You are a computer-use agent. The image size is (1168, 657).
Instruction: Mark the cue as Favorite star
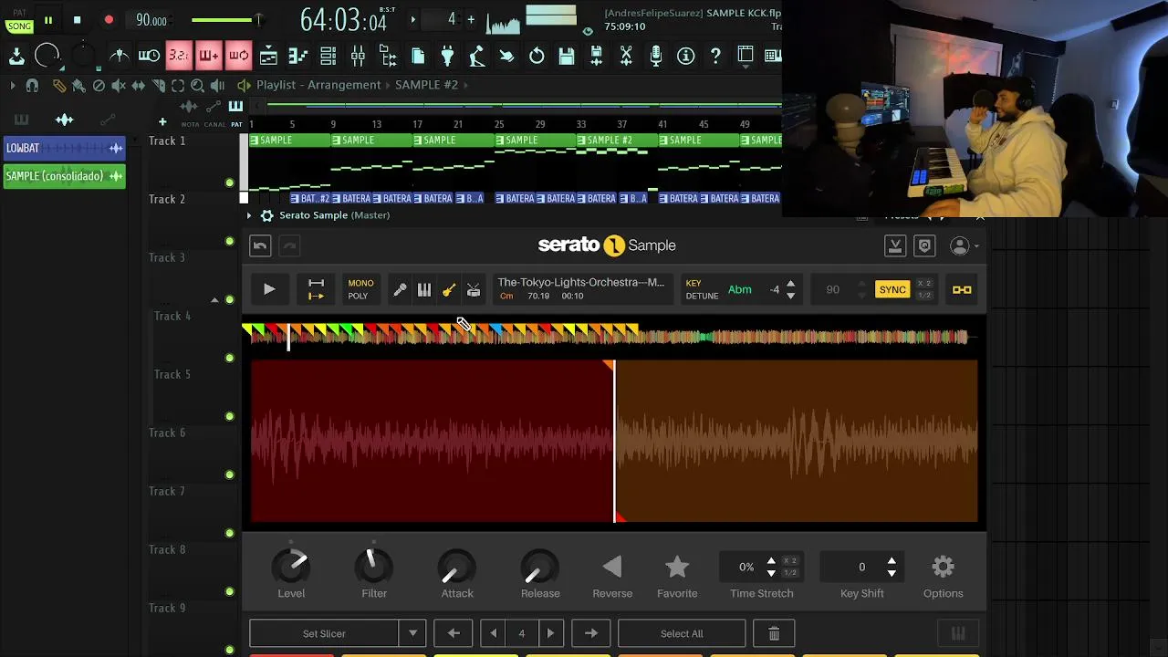tap(677, 568)
